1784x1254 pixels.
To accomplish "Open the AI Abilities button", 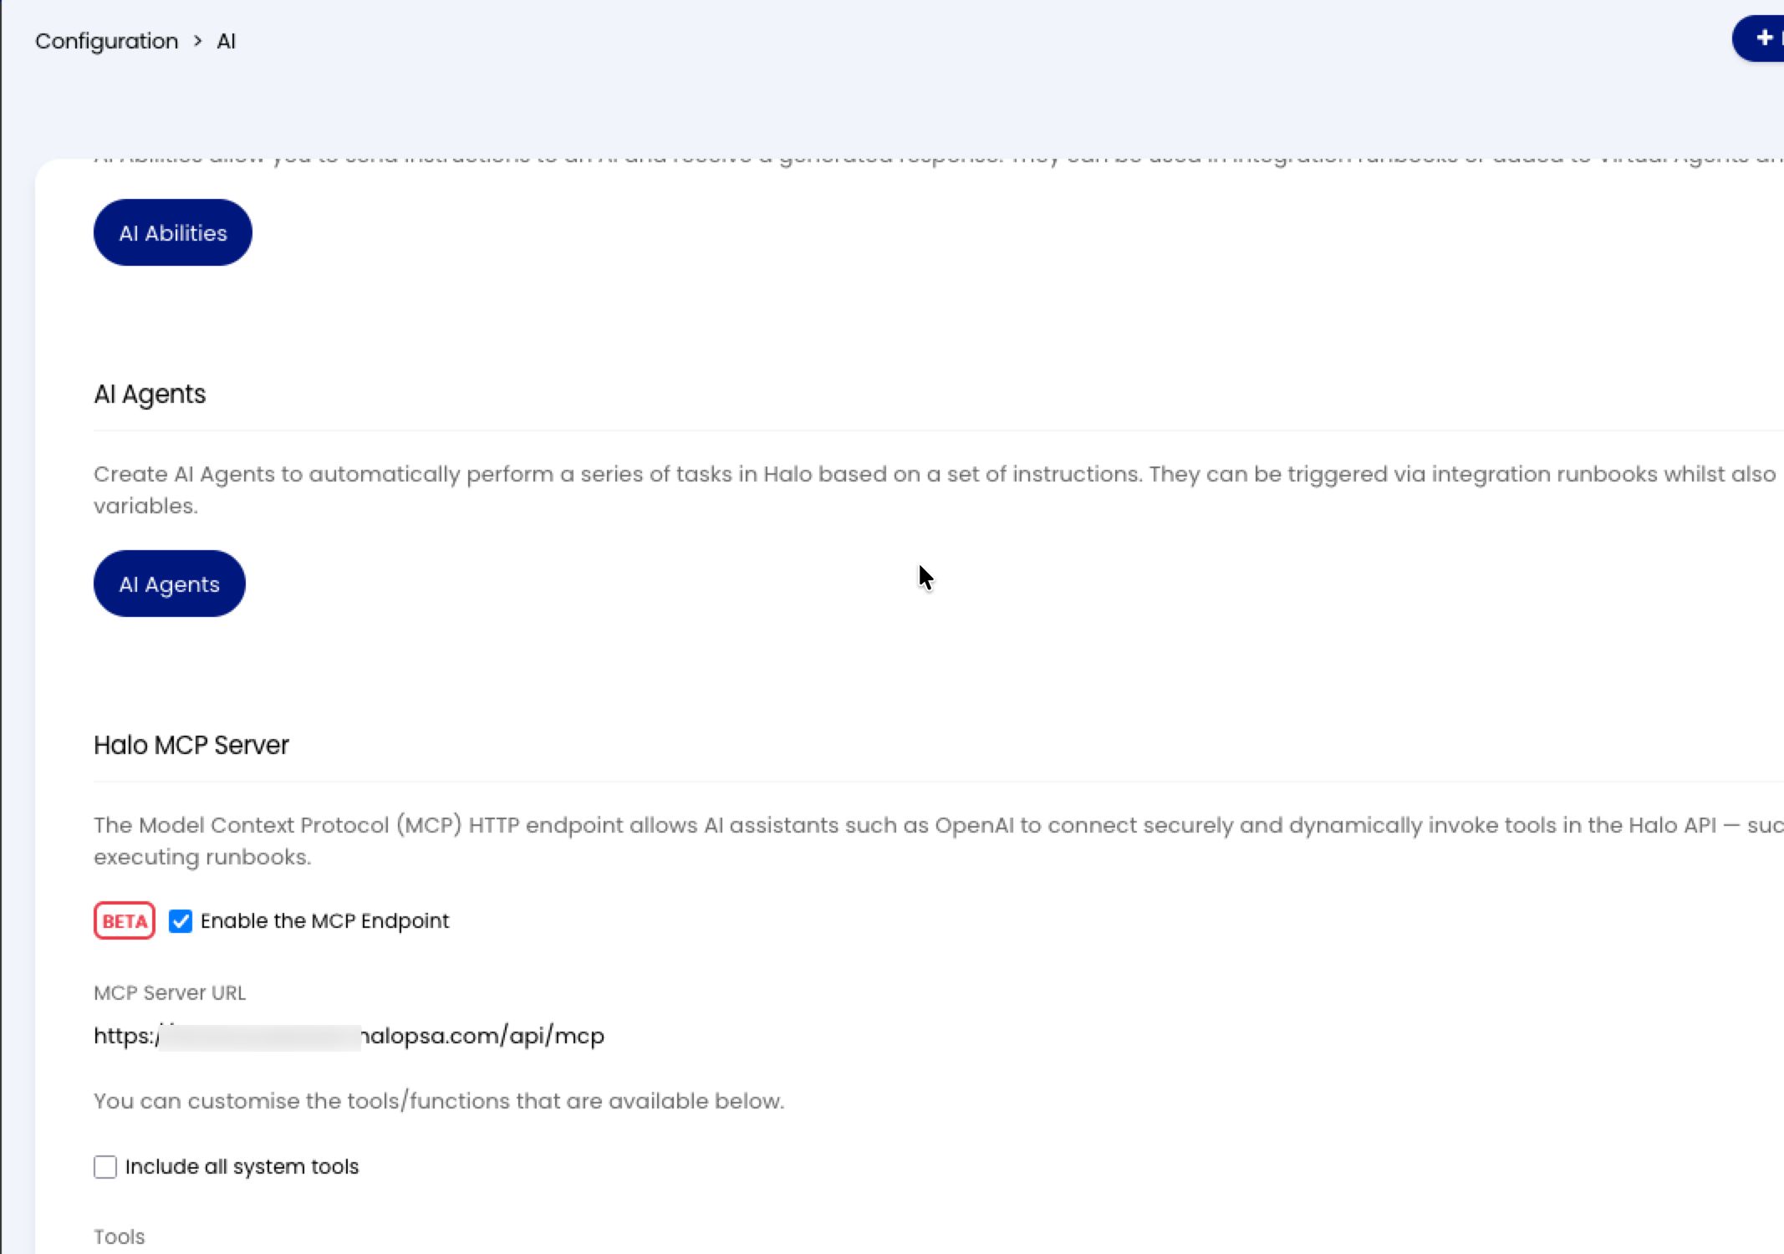I will click(x=172, y=232).
